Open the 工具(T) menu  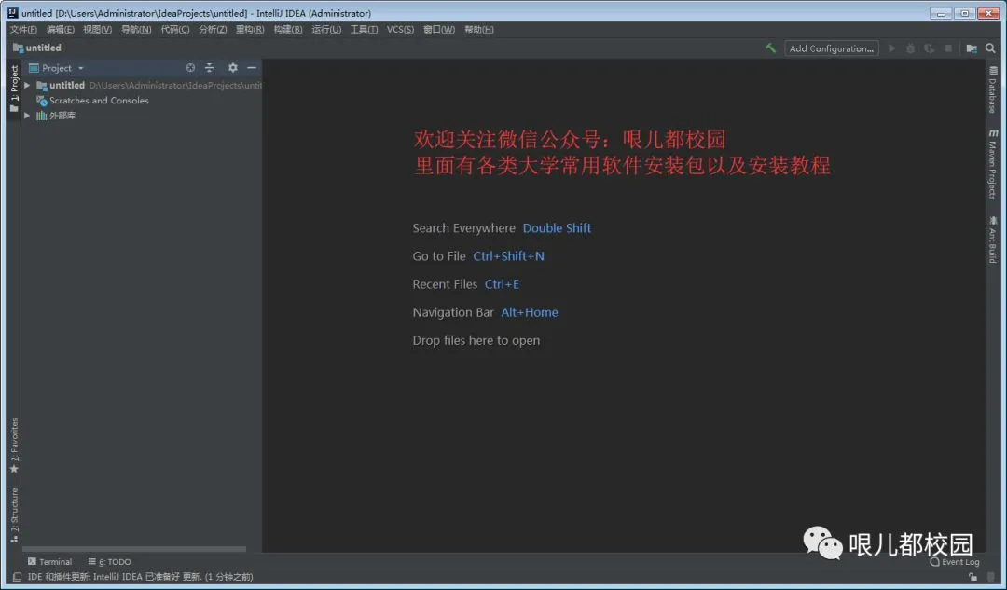click(364, 30)
